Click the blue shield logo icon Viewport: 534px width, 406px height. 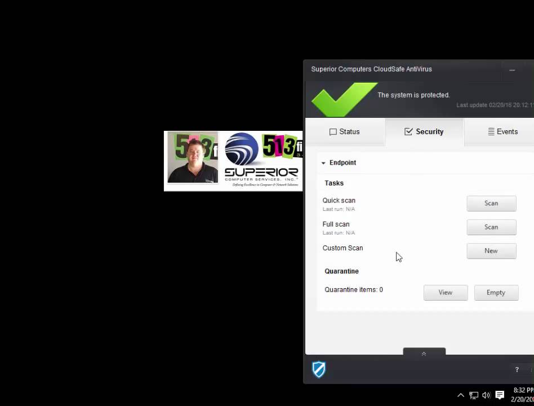(319, 369)
